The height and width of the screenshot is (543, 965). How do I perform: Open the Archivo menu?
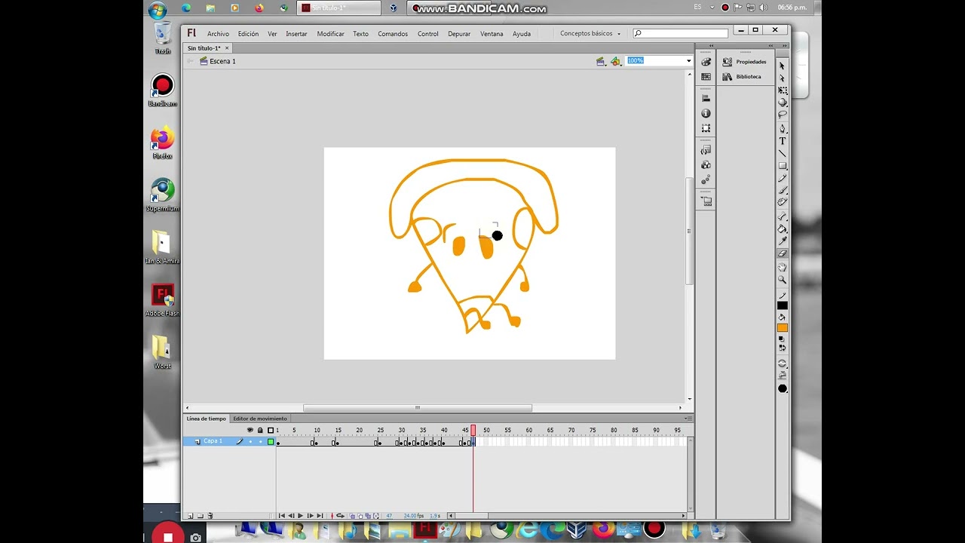tap(218, 34)
